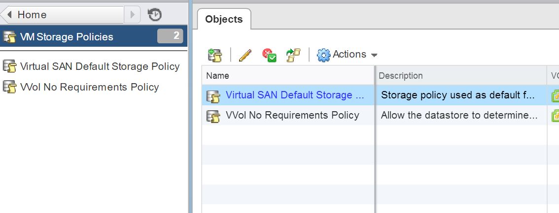The image size is (559, 213).
Task: Click the Create new VM storage policy icon
Action: (215, 55)
